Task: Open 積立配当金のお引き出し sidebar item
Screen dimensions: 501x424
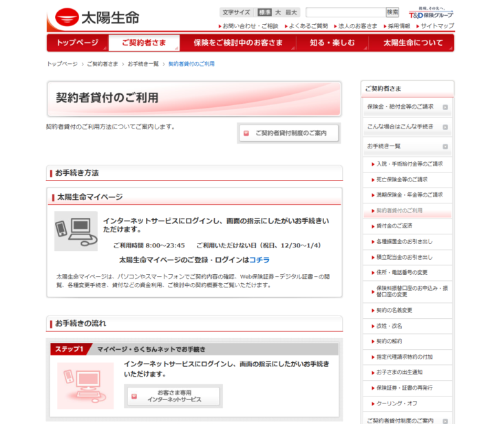Action: (x=407, y=257)
